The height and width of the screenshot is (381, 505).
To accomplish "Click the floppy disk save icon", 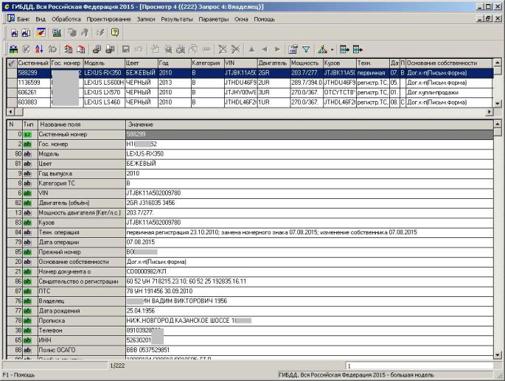I will [125, 49].
